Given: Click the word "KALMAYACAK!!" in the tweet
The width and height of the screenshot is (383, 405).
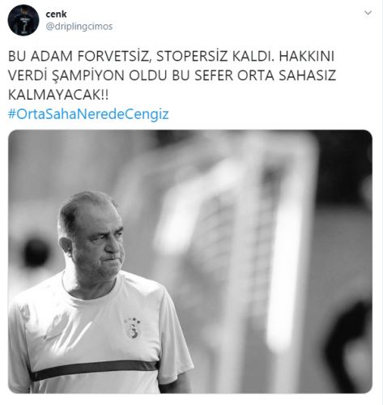Looking at the screenshot, I should [58, 95].
